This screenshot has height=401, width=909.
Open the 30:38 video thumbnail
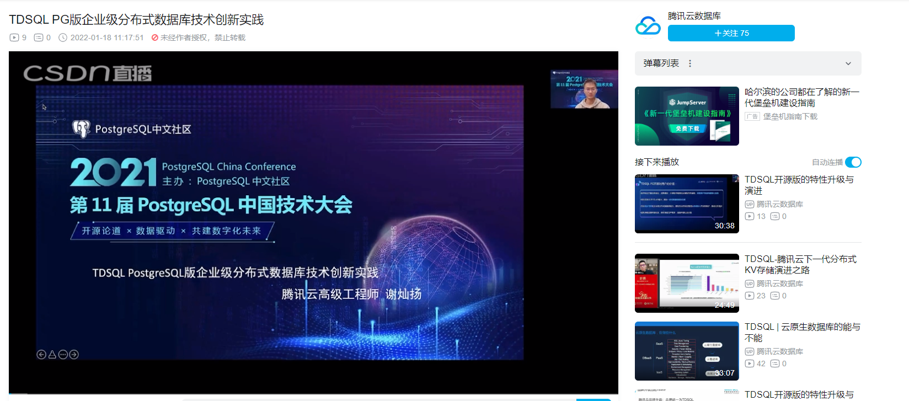(687, 204)
